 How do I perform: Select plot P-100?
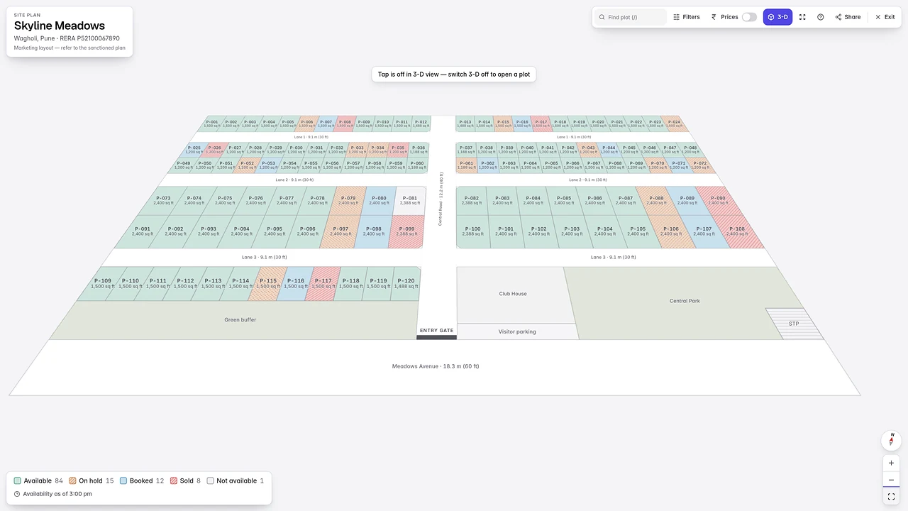pos(472,231)
